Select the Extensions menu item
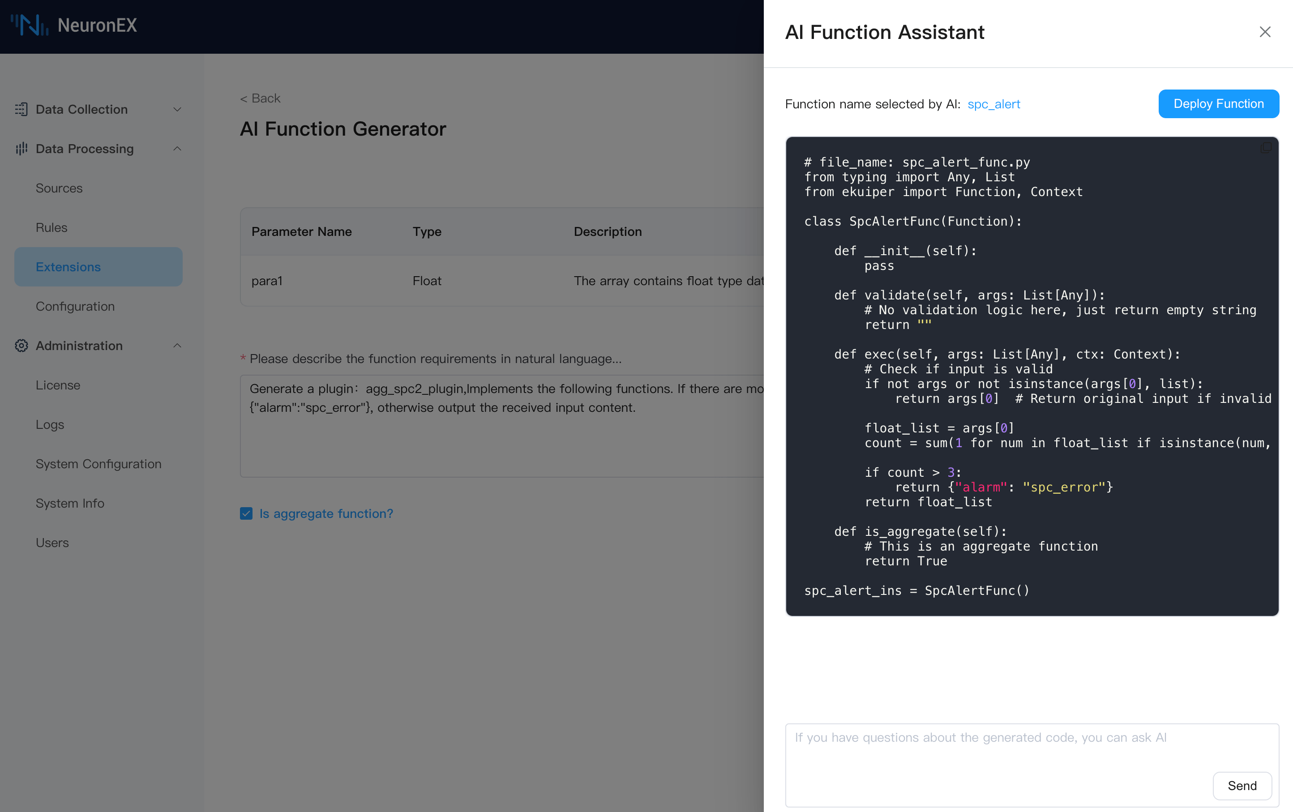 click(x=68, y=267)
